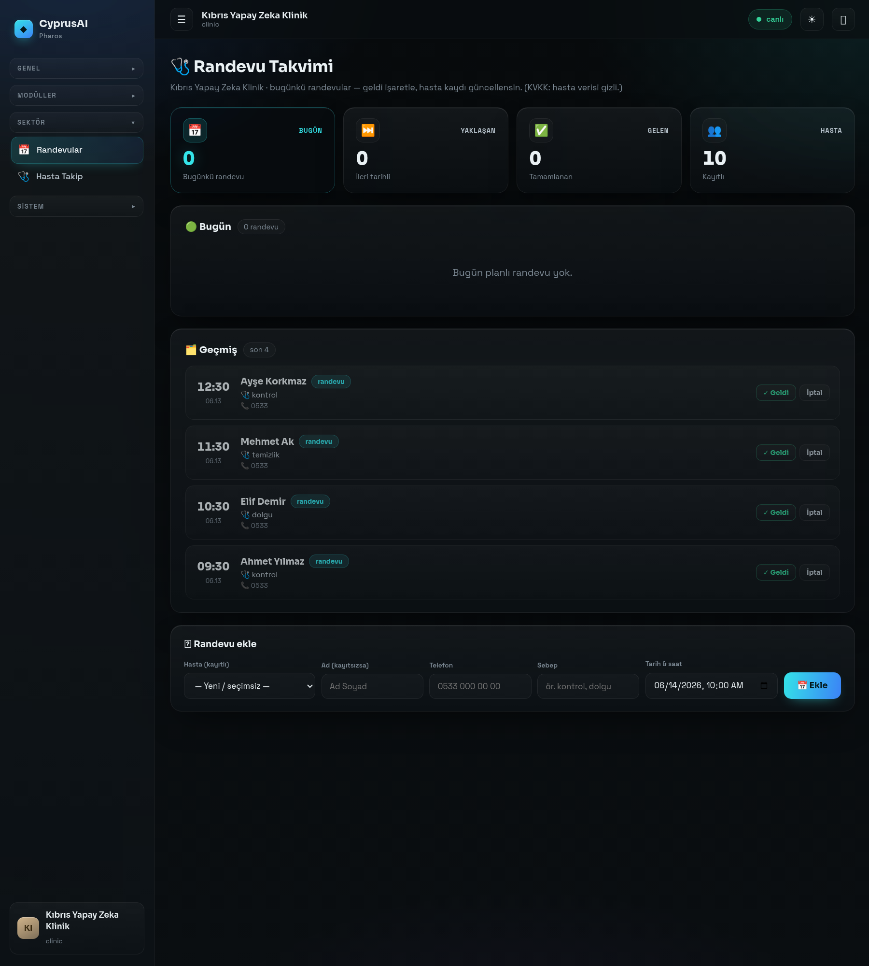Click the calendar icon on BUGÜN card
The image size is (869, 966).
(195, 130)
